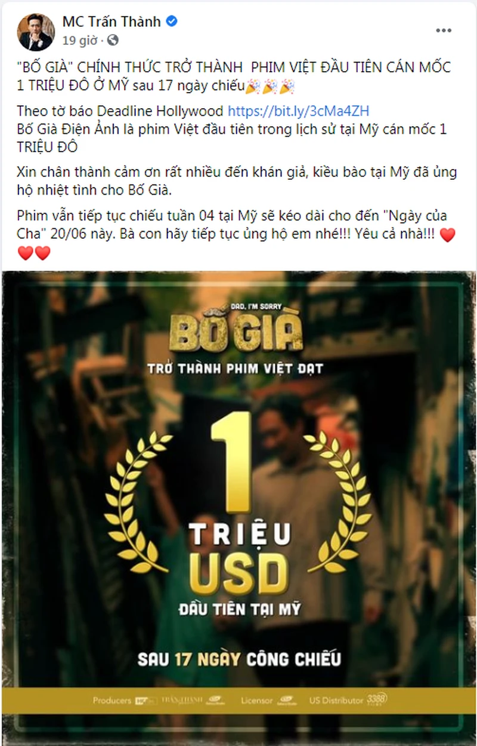Click the party popper emojis in headline
Viewport: 477px width, 746px height.
click(270, 87)
